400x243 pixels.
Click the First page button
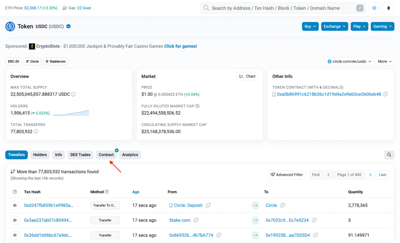click(316, 175)
